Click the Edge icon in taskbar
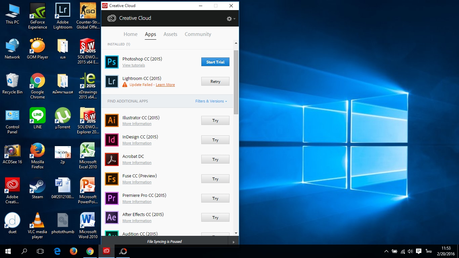Viewport: 459px width, 258px height. point(57,251)
